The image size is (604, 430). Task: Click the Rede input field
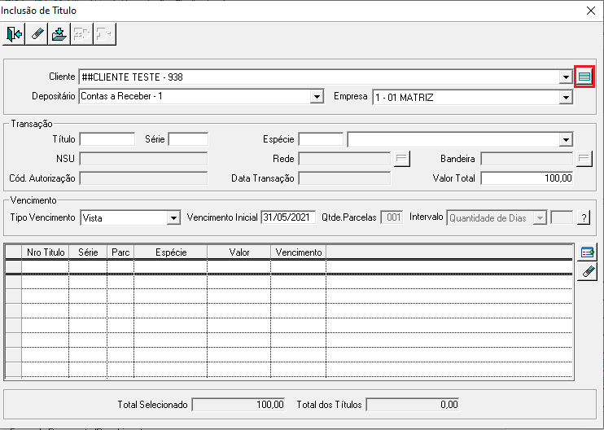pyautogui.click(x=344, y=158)
